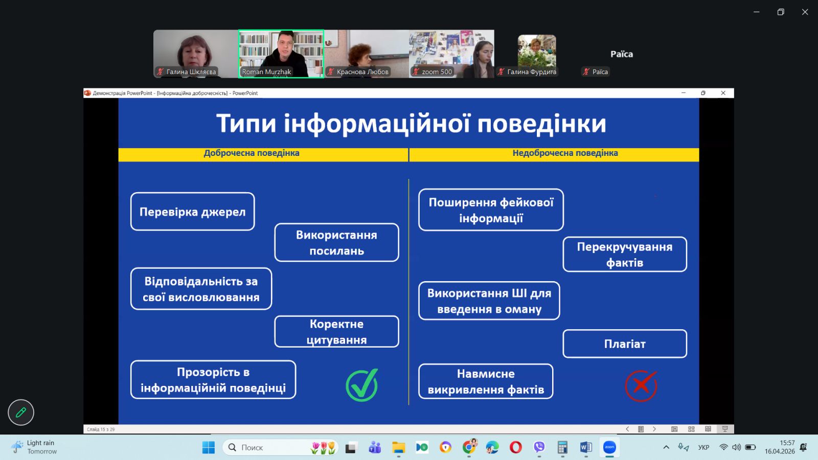Select the zoom 500 participant video
This screenshot has height=460, width=818.
(x=451, y=54)
